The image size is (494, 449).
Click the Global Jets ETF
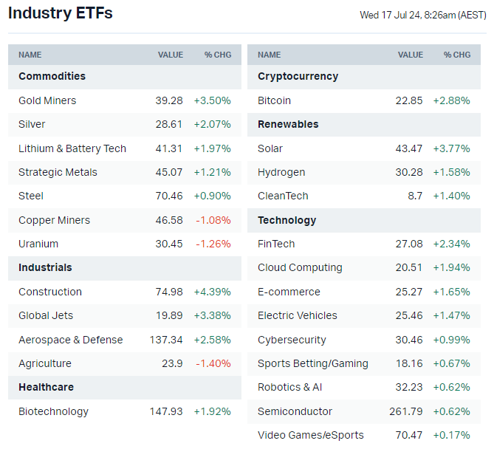click(46, 315)
